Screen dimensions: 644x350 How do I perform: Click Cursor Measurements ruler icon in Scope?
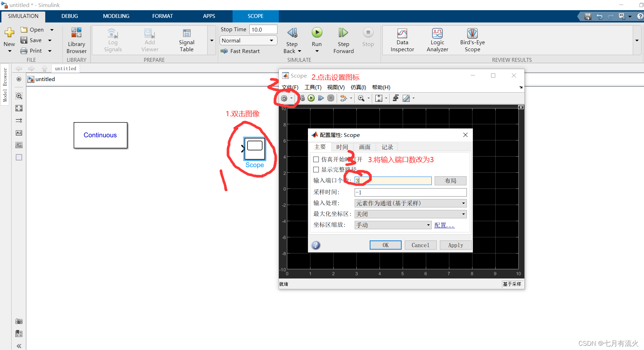pyautogui.click(x=406, y=98)
